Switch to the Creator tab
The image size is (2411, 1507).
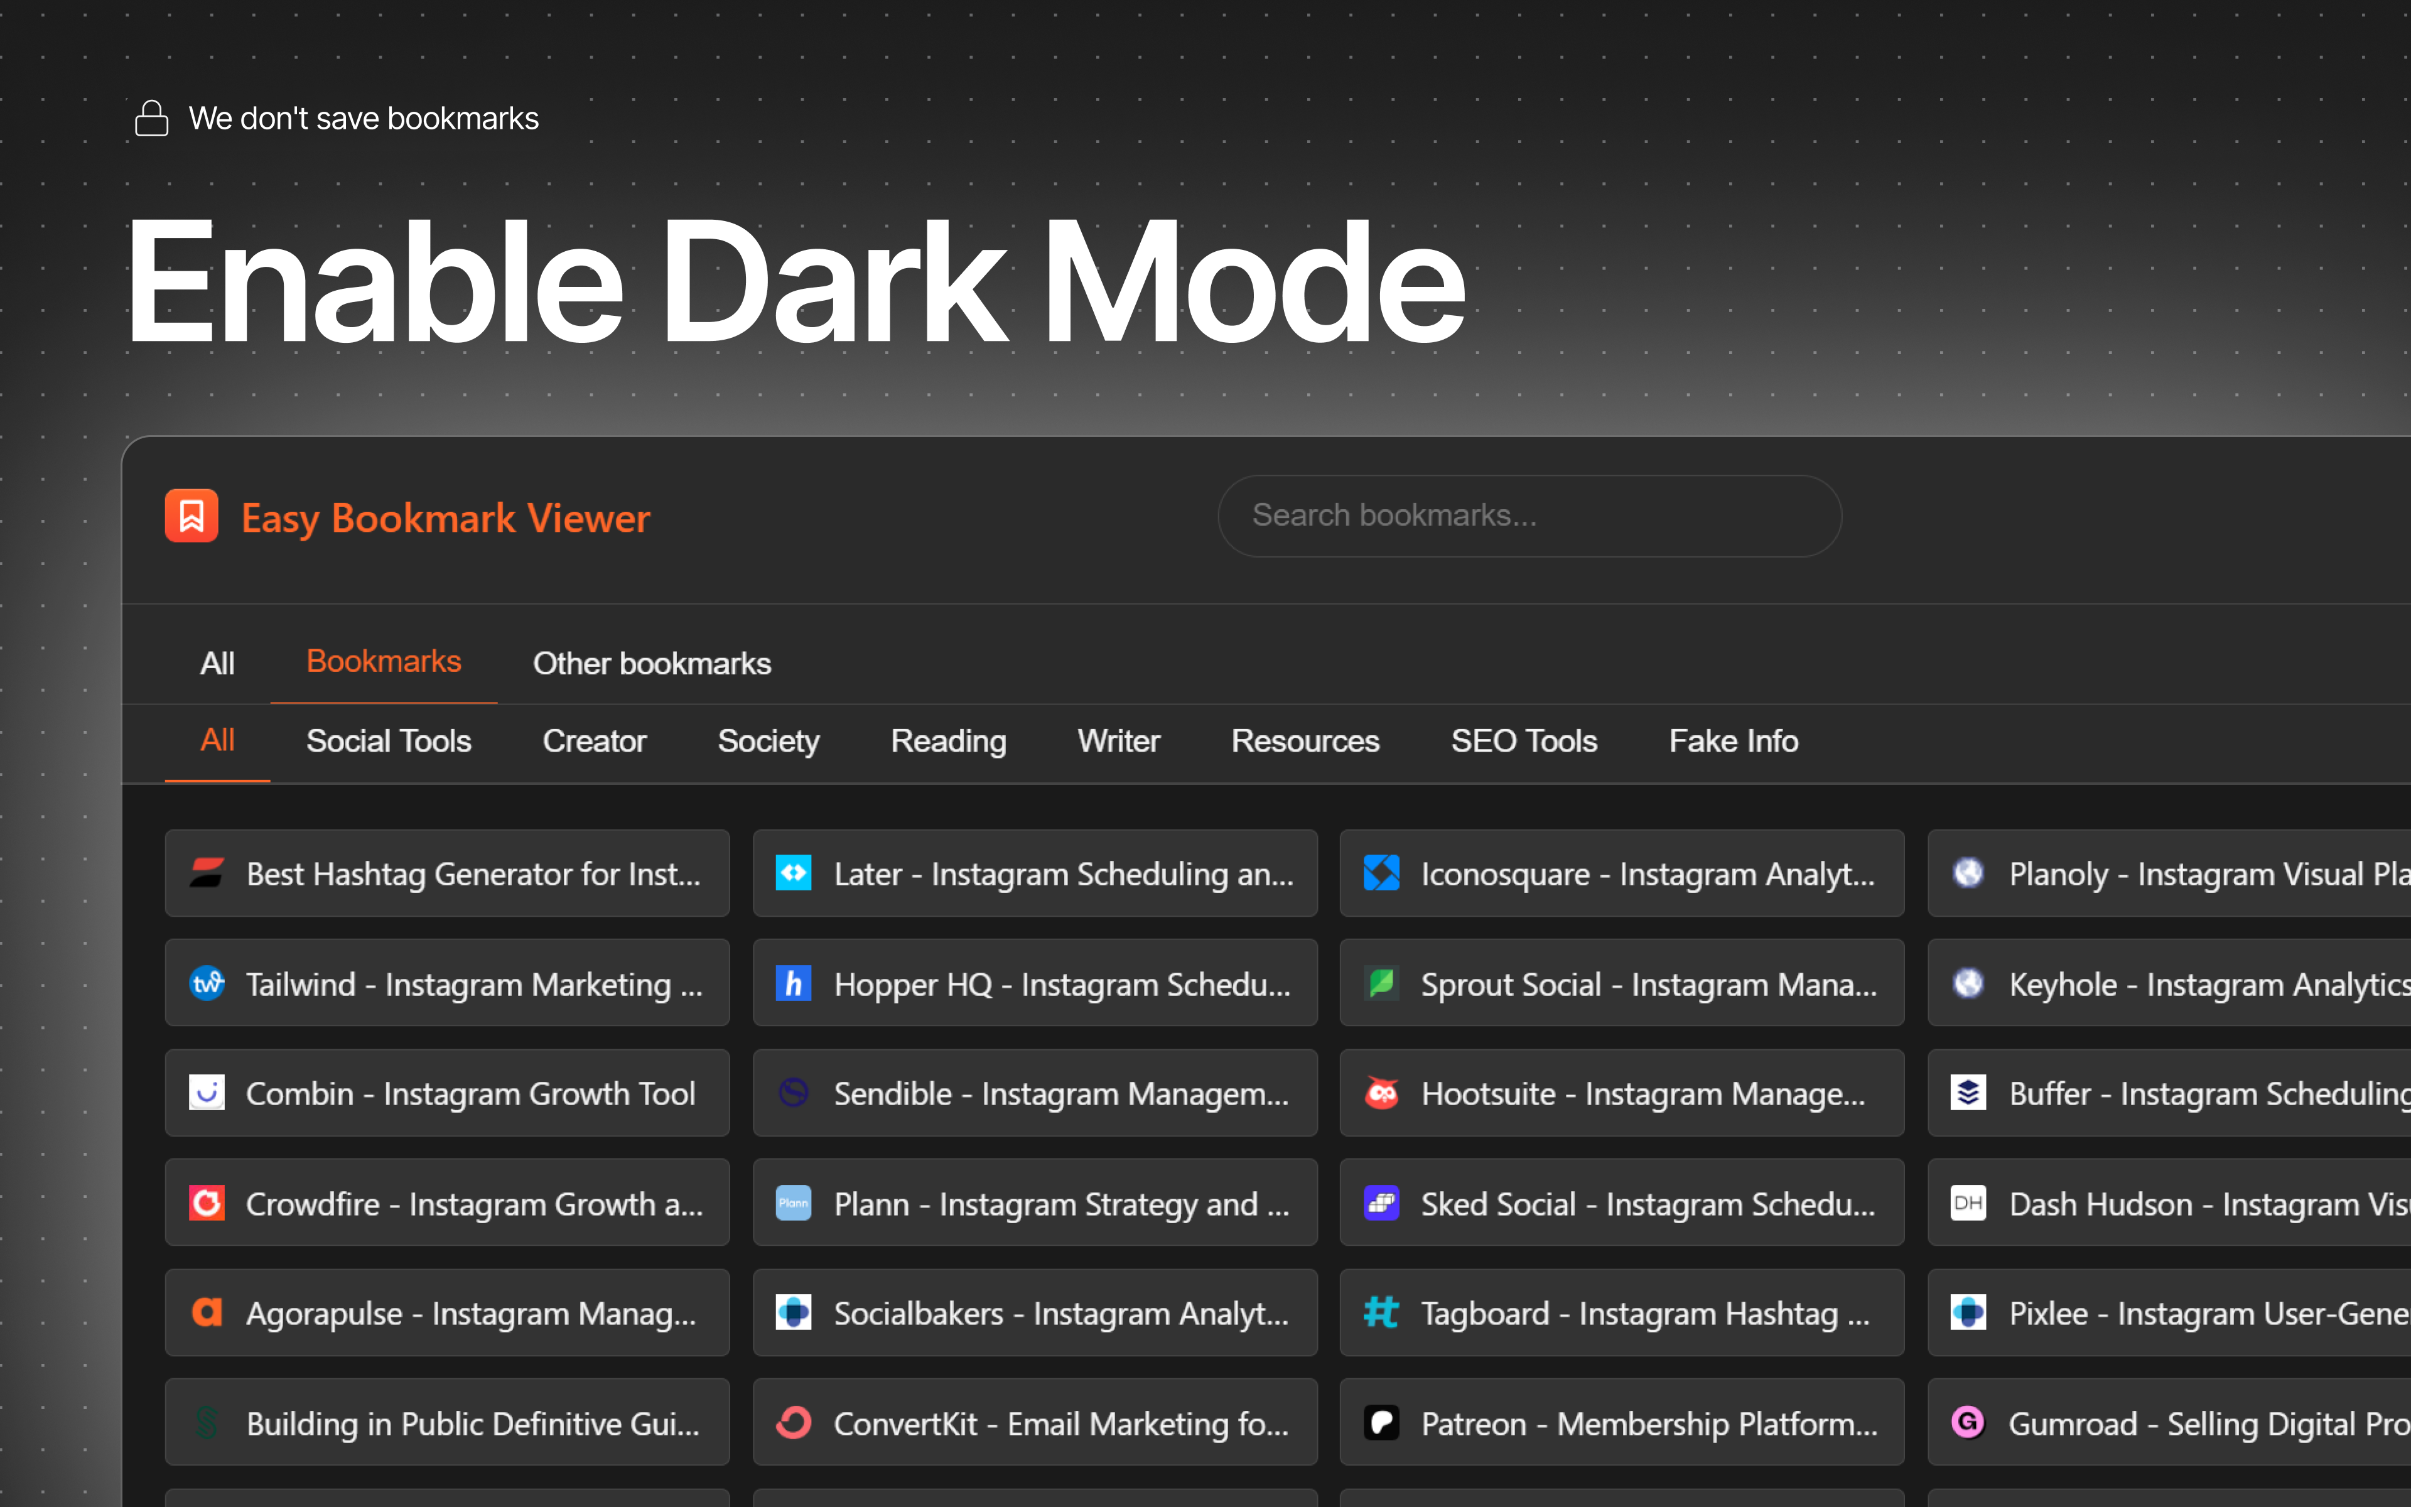pyautogui.click(x=594, y=740)
